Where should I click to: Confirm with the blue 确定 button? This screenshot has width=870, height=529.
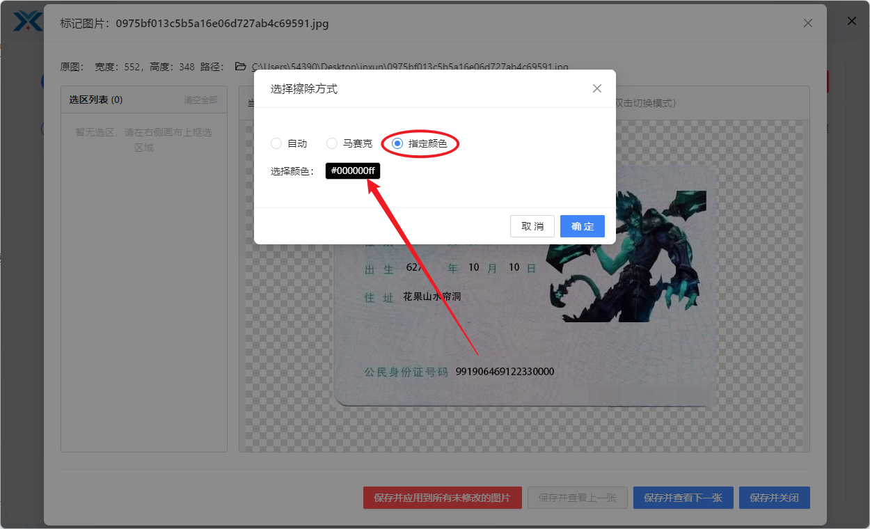[582, 226]
